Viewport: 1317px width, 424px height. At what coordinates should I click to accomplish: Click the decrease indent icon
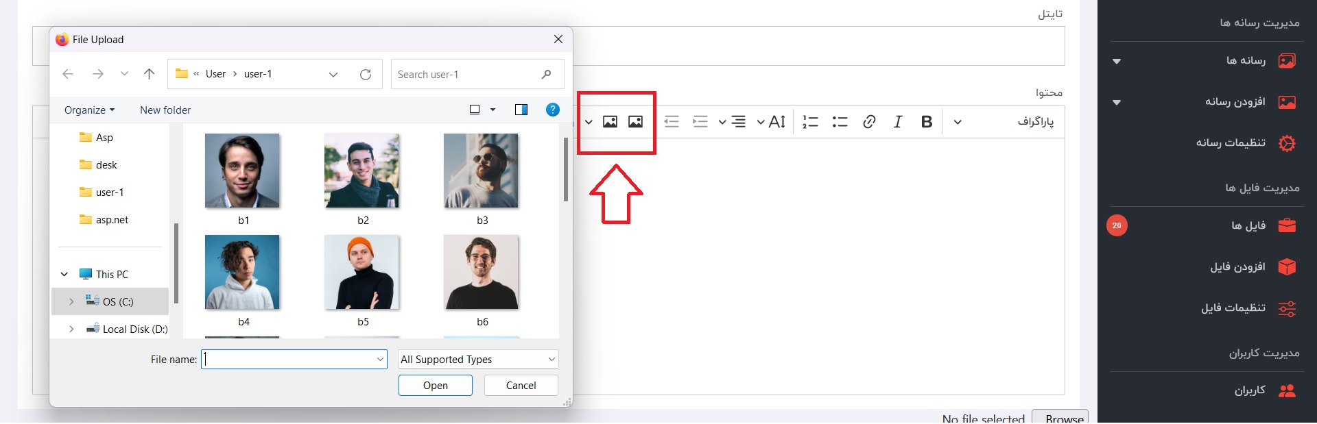click(x=672, y=122)
